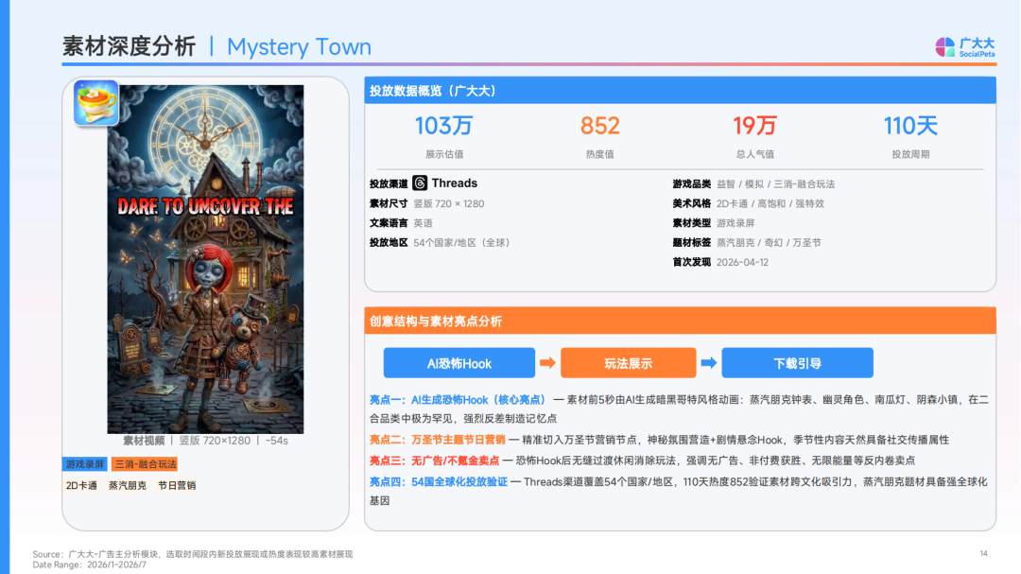This screenshot has height=574, width=1021.
Task: Click the 投放数据概览 panel header
Action: 680,91
